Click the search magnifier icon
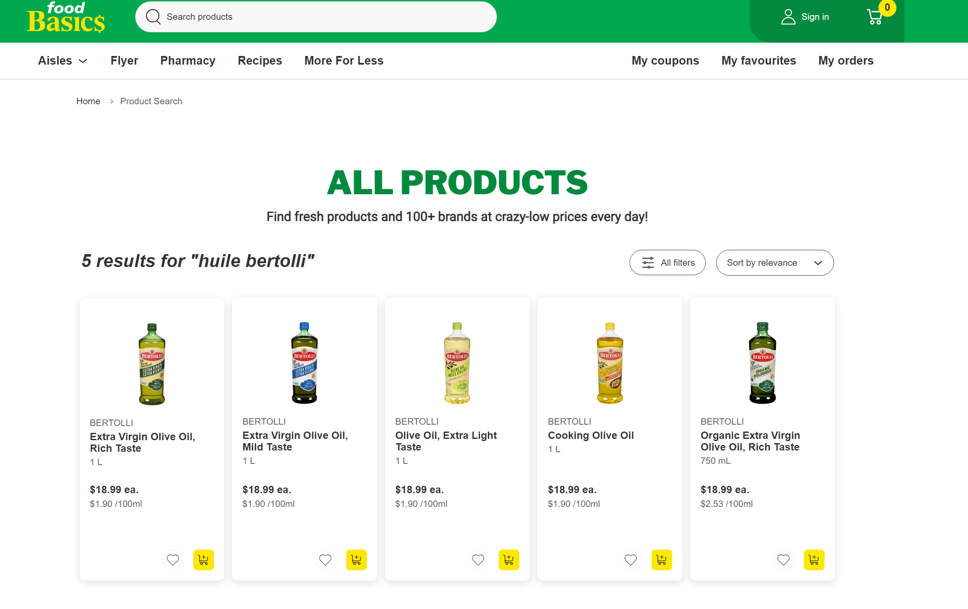 153,17
